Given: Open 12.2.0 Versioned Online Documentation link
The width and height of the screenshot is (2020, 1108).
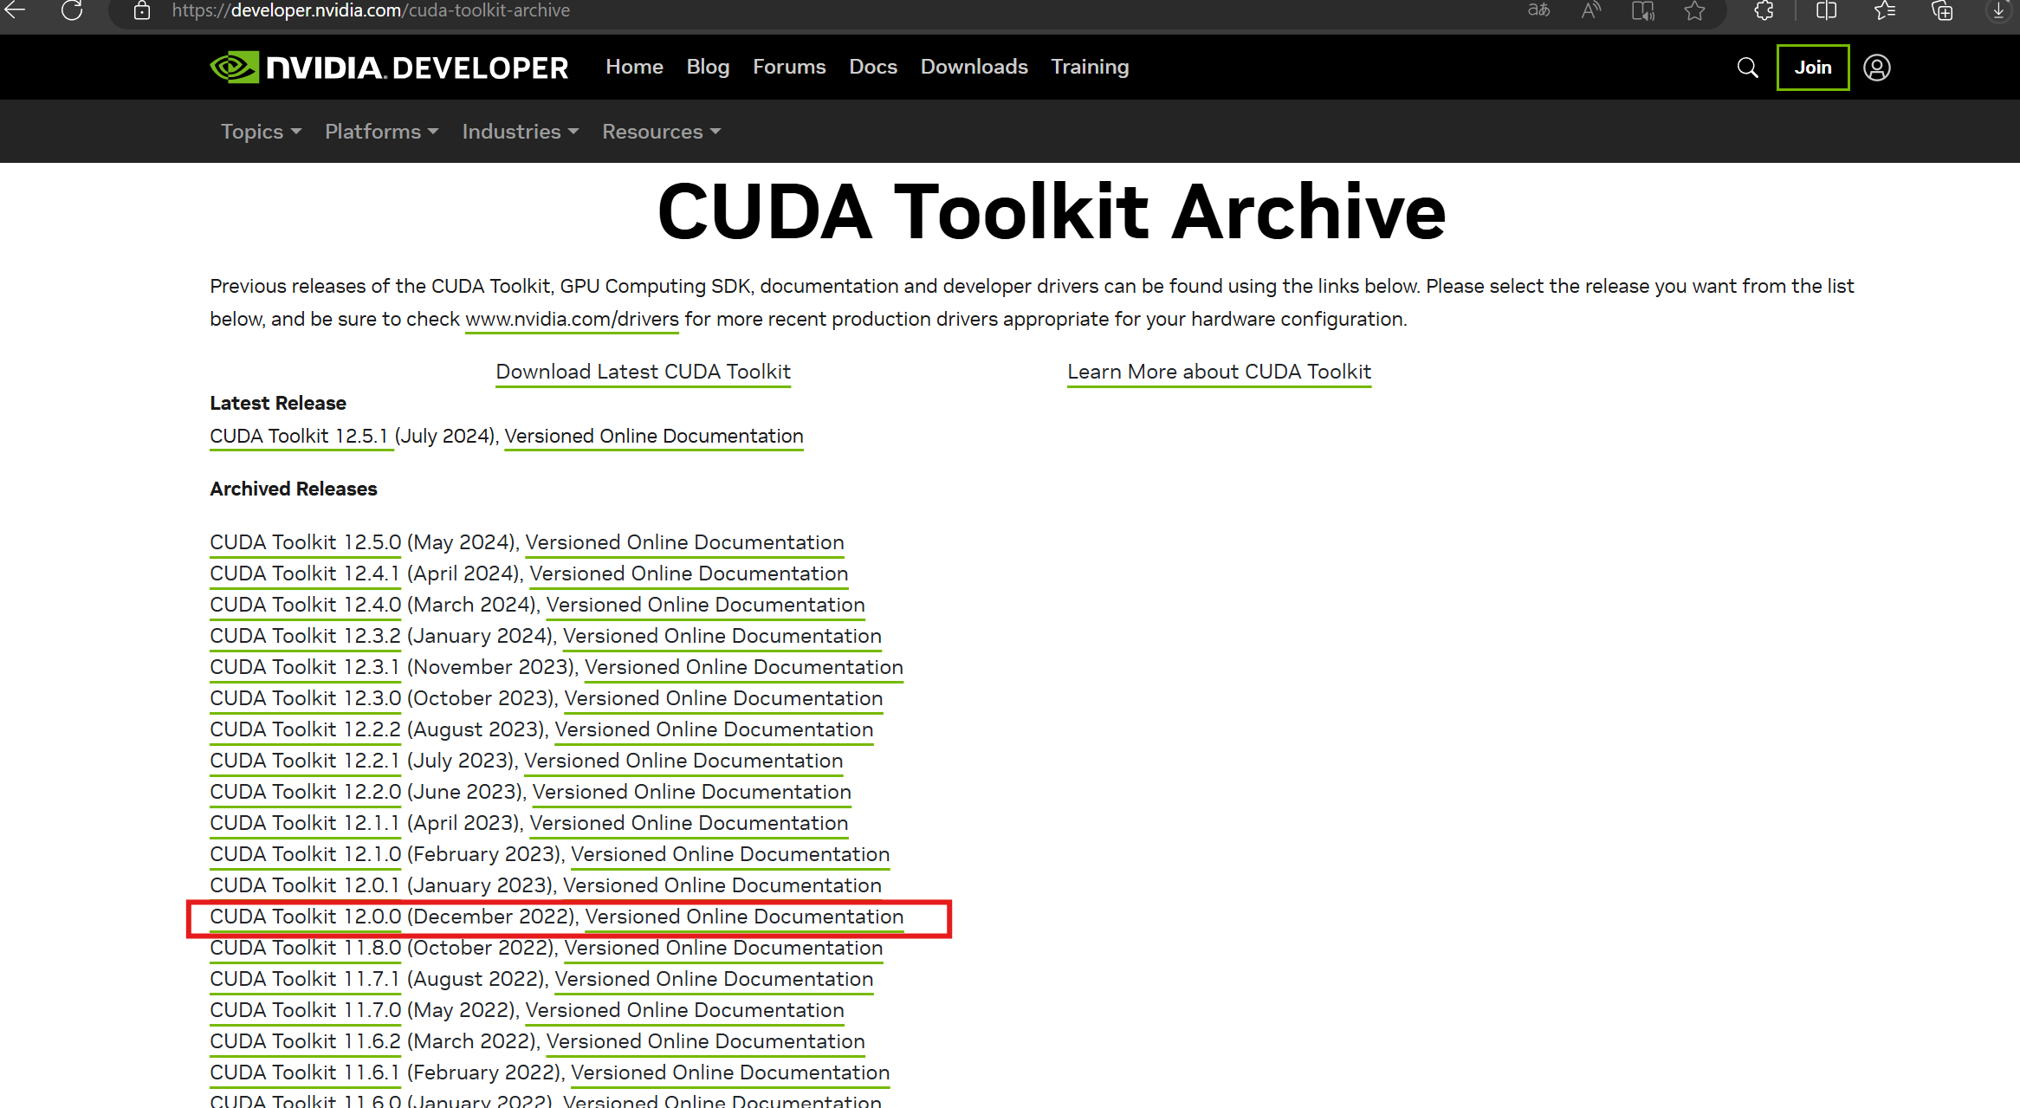Looking at the screenshot, I should point(691,792).
